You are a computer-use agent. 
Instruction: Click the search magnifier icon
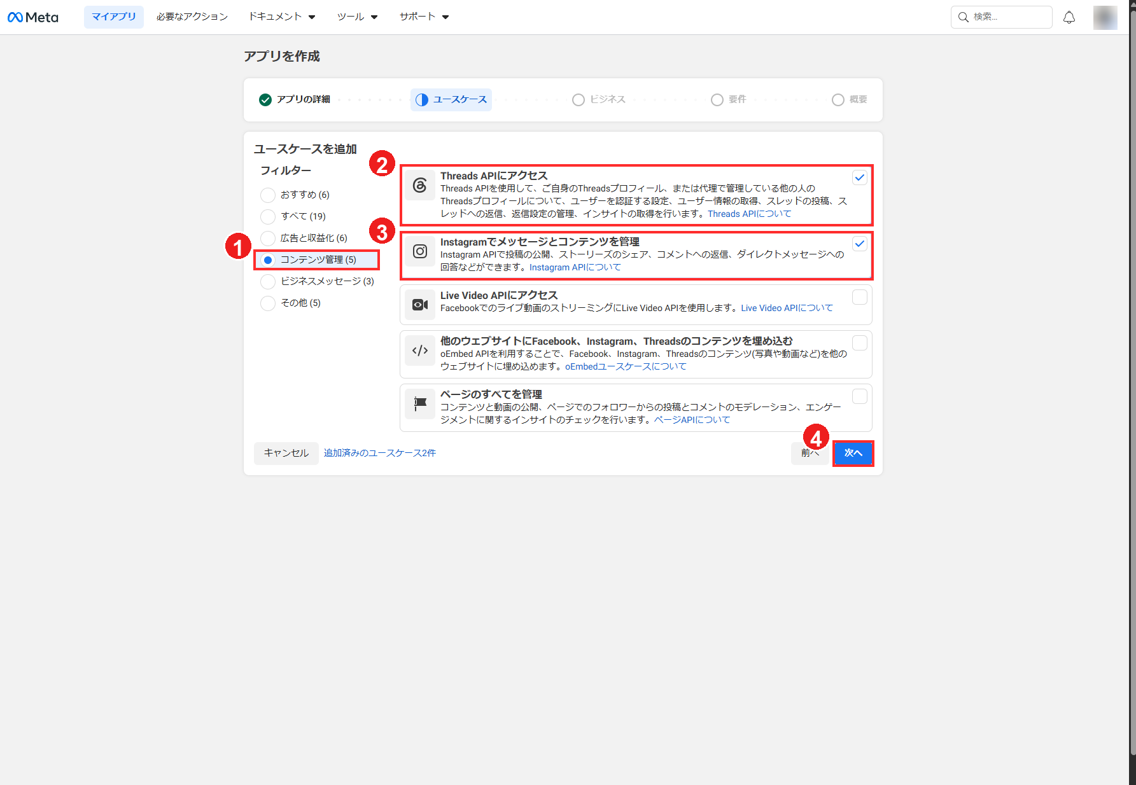coord(964,17)
